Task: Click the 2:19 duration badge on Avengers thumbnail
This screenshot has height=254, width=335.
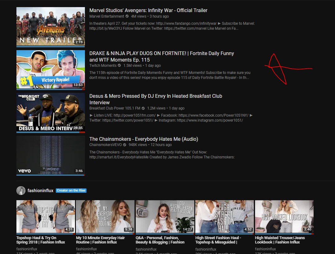Action: click(x=79, y=42)
